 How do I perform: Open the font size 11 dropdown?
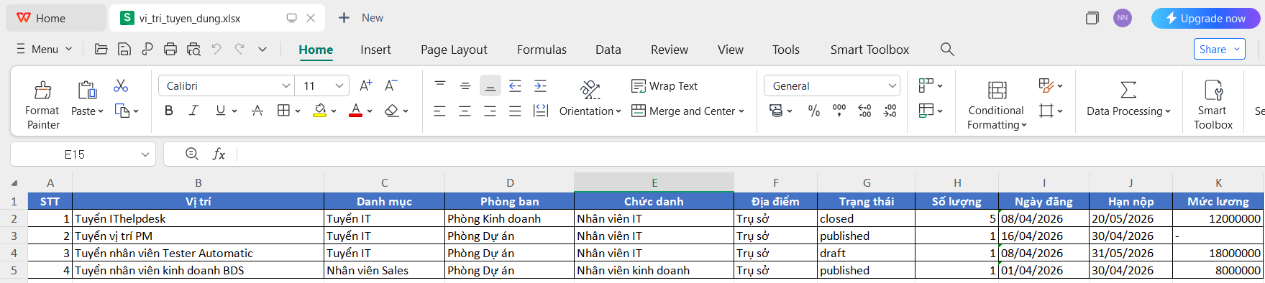tap(339, 85)
